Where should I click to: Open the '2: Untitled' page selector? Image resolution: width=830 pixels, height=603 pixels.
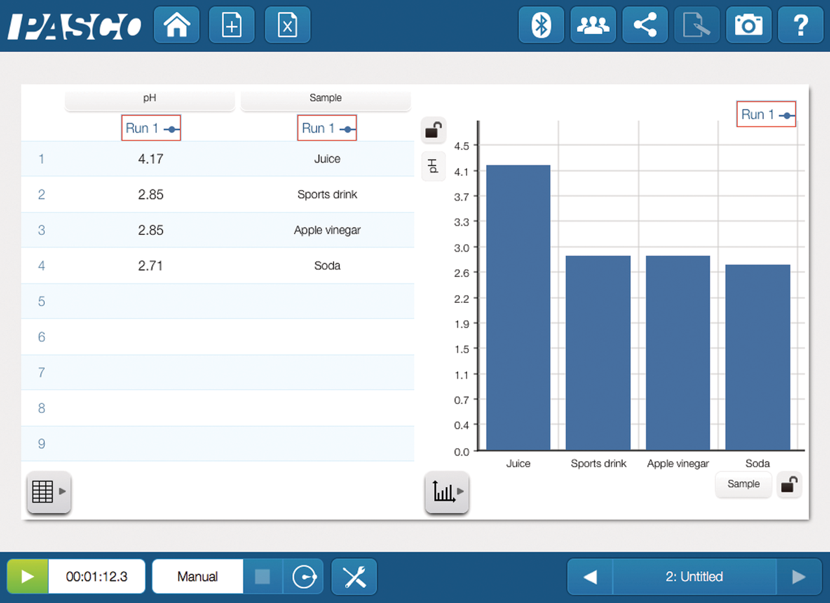pyautogui.click(x=694, y=576)
